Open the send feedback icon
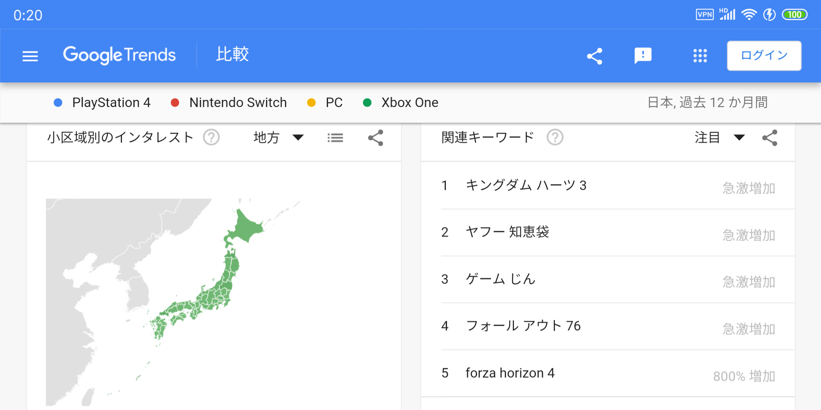Viewport: 821px width, 410px height. pos(643,56)
